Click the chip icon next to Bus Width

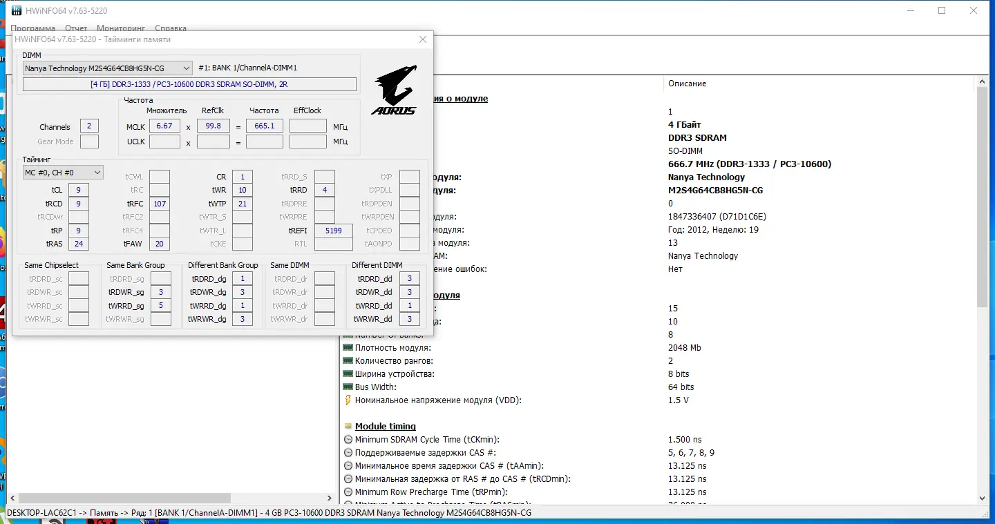(x=348, y=387)
